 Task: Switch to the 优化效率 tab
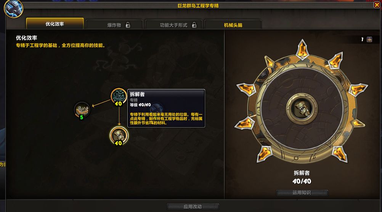tap(55, 24)
